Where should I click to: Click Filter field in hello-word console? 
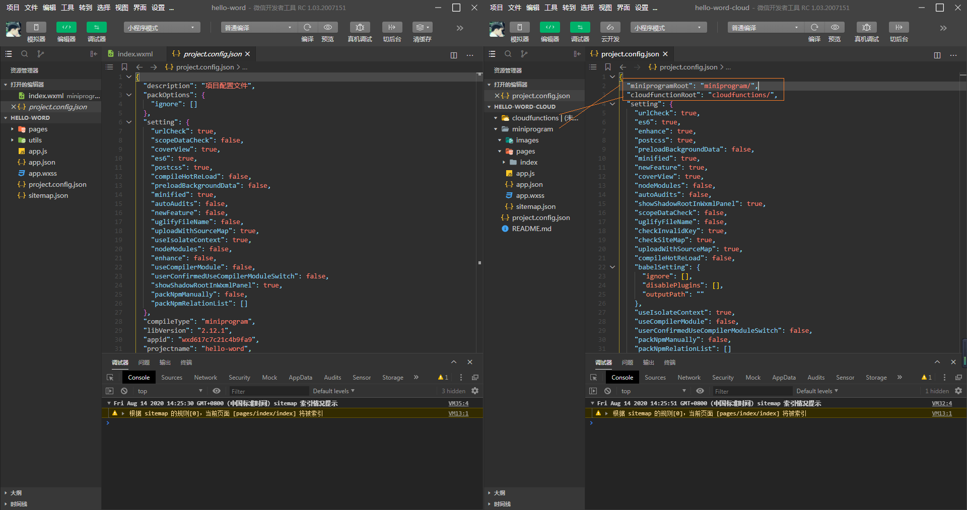[269, 391]
